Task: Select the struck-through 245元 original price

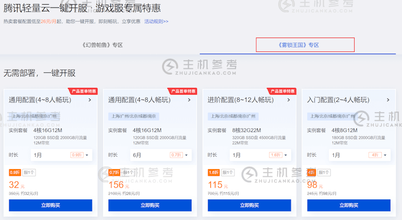Action: [x=312, y=194]
